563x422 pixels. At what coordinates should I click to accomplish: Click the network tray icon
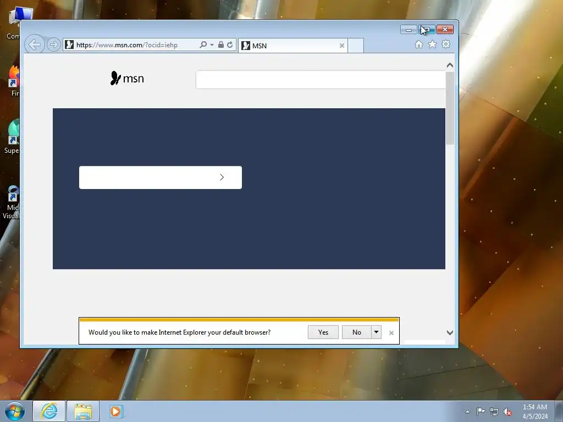(494, 412)
